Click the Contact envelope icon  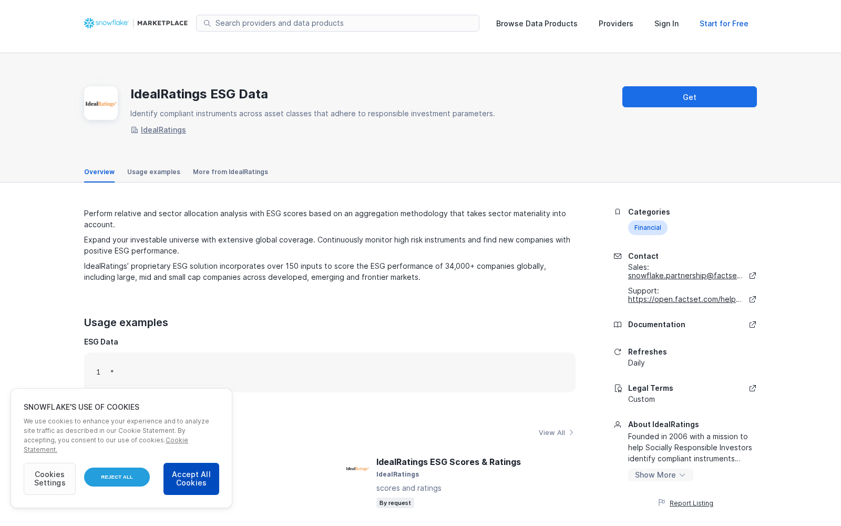pyautogui.click(x=618, y=256)
